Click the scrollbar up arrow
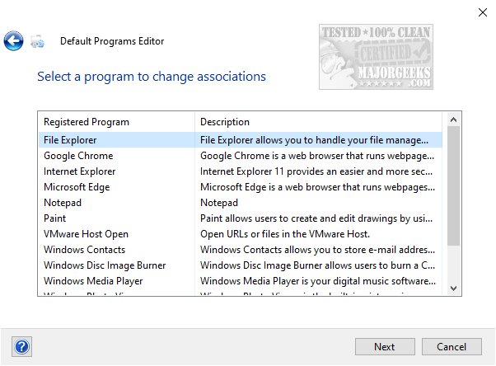The image size is (496, 366). pos(453,120)
